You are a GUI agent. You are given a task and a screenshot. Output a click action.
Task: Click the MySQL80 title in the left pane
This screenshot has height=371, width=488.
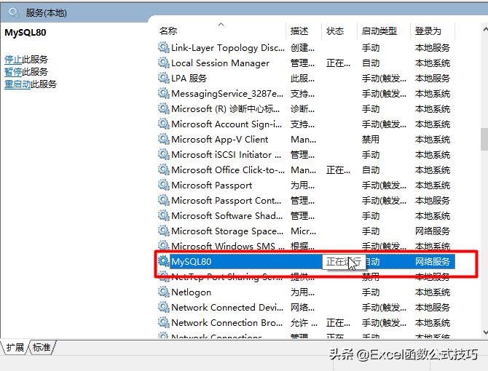pyautogui.click(x=25, y=33)
